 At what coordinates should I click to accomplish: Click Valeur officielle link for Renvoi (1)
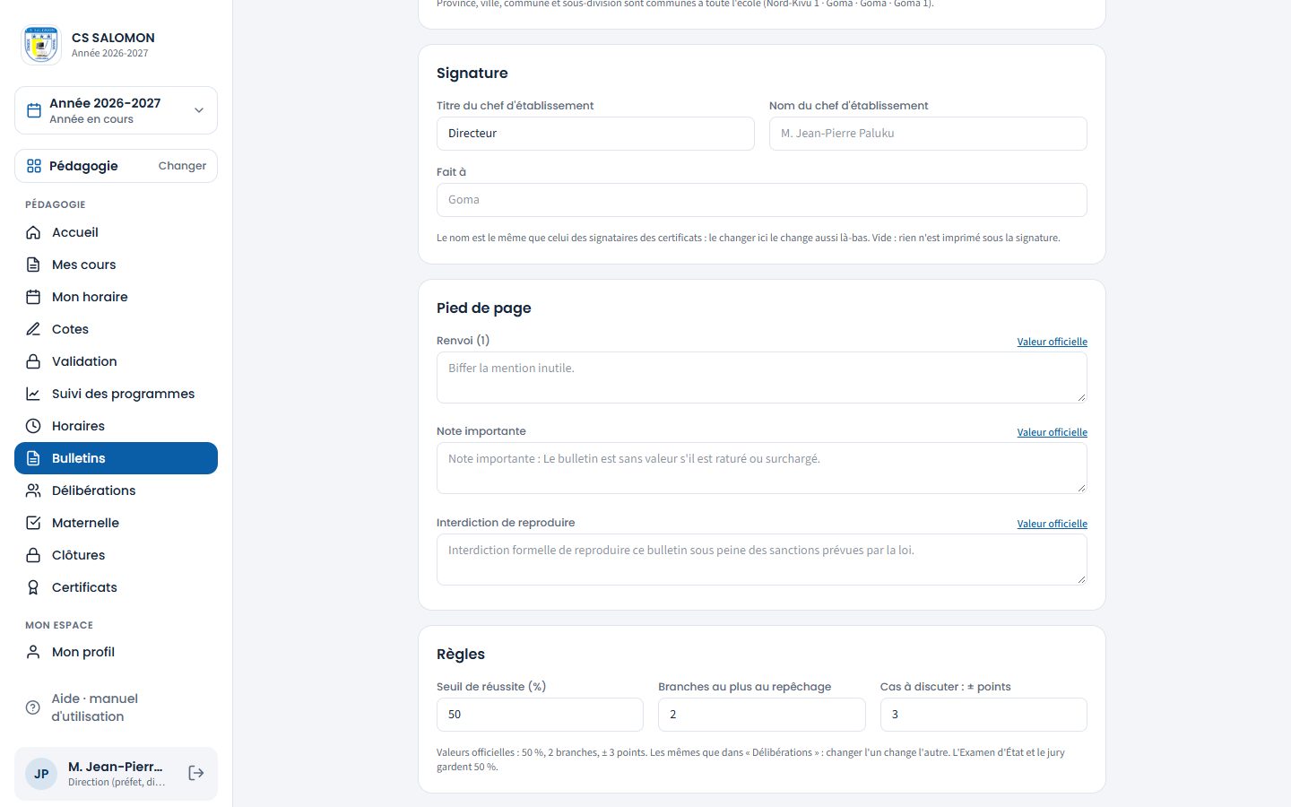click(1052, 342)
